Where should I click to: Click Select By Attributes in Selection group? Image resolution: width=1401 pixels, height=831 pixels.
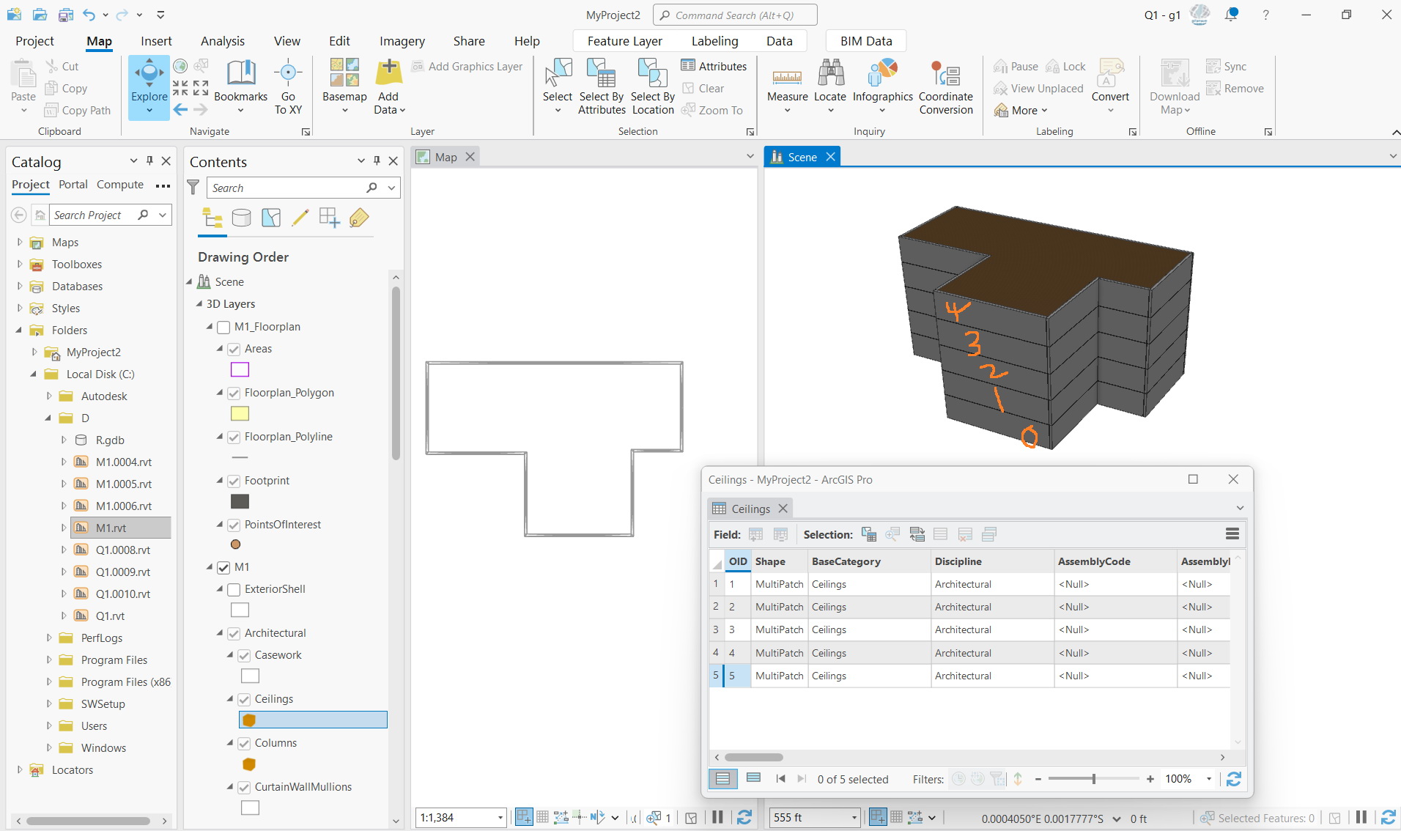[x=601, y=86]
